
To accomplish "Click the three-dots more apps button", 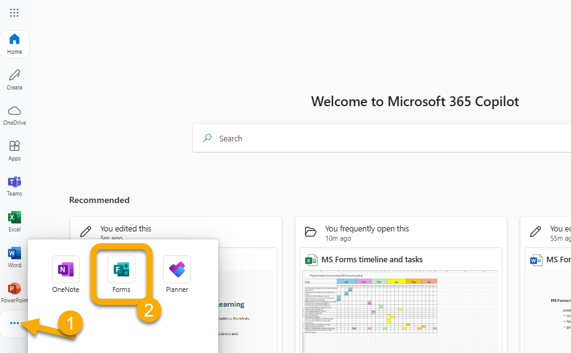I will tap(14, 323).
